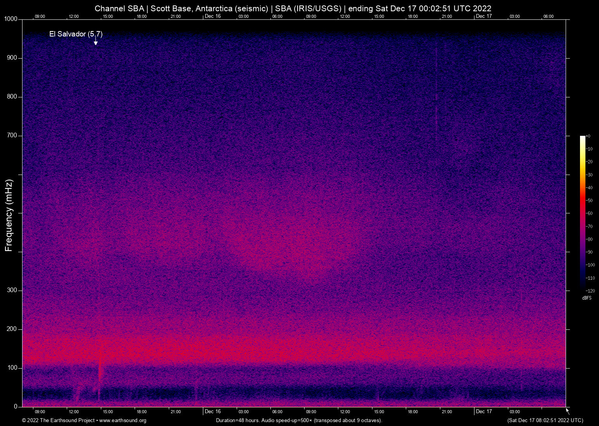Select the 100 mHz frequency axis label
This screenshot has height=426, width=599.
(12, 368)
